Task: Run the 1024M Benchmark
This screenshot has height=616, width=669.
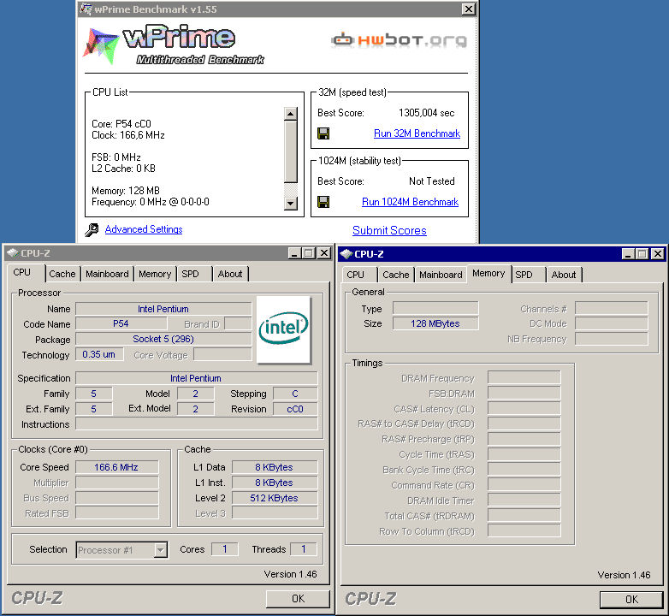Action: (x=410, y=202)
